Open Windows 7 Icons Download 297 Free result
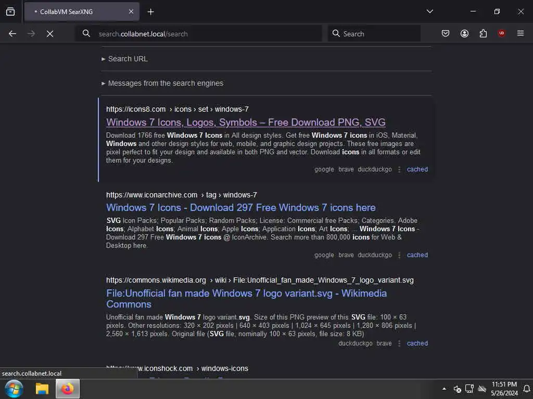This screenshot has height=399, width=533. coord(241,208)
